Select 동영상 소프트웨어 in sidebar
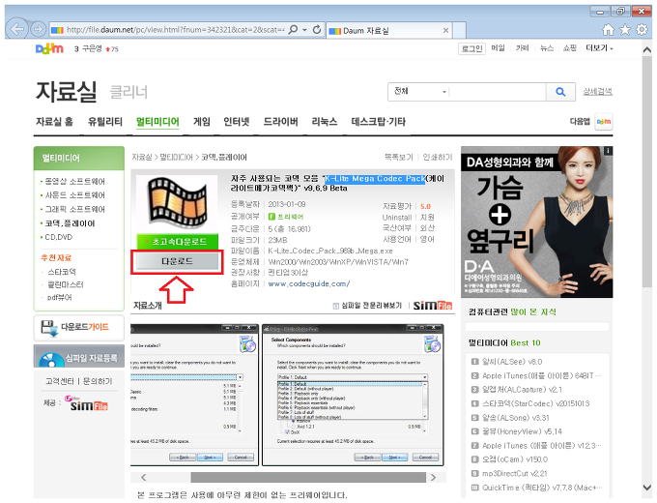657x503 pixels. tap(74, 181)
